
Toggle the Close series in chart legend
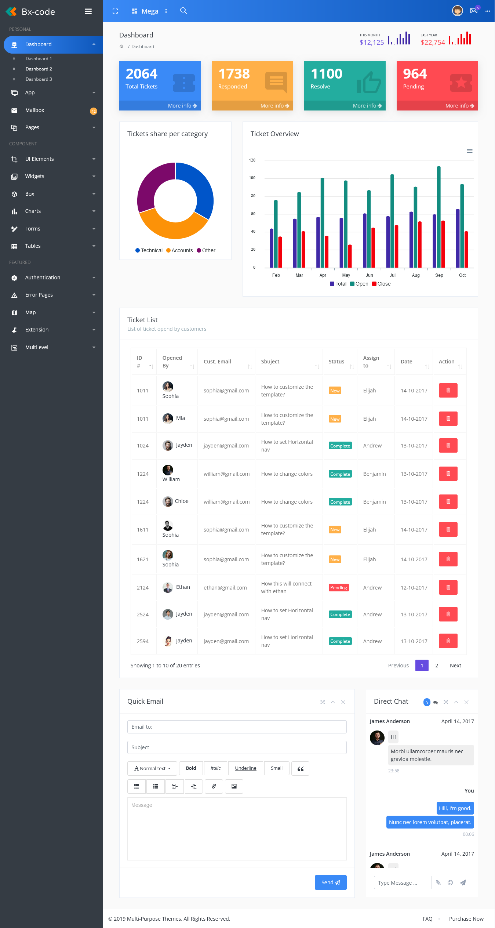[381, 284]
